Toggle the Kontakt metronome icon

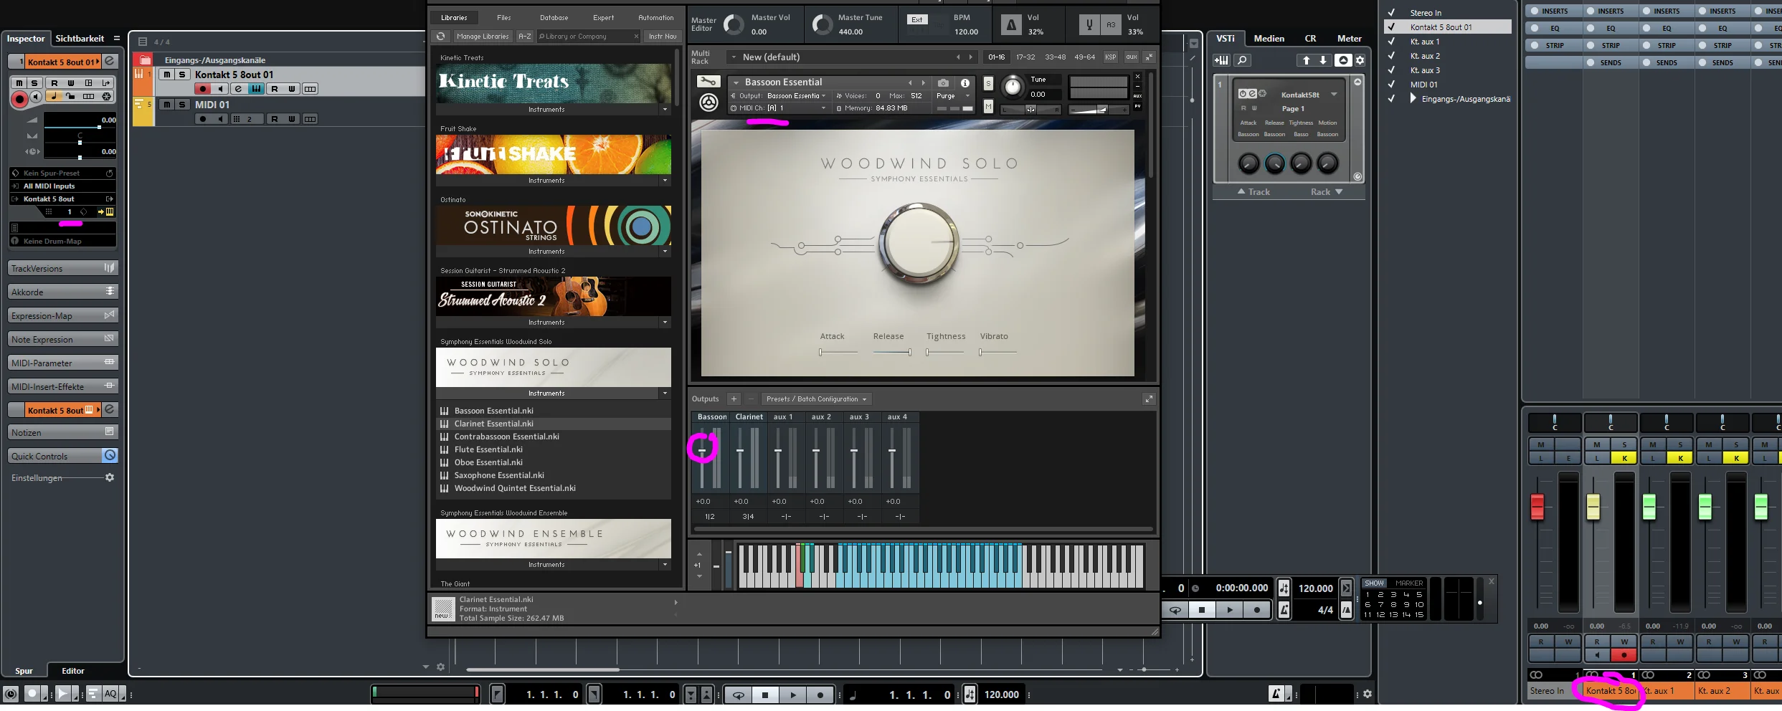1011,26
